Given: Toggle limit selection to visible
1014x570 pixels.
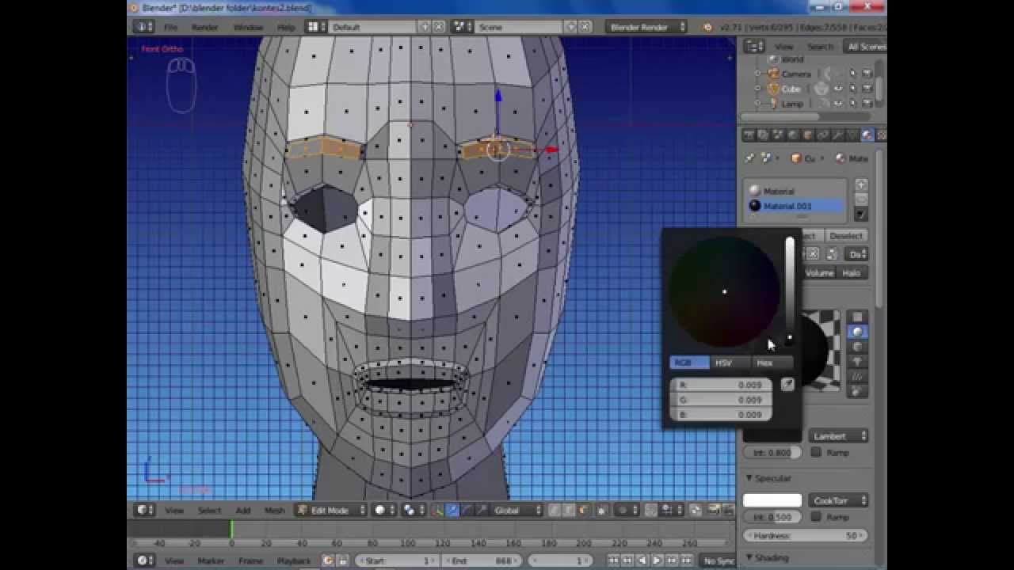Looking at the screenshot, I should pos(603,511).
